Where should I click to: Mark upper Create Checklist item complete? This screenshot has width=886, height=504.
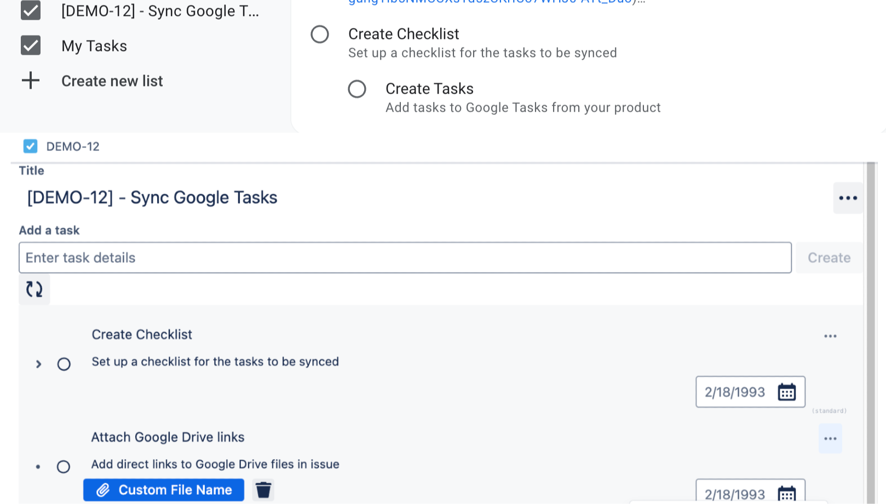[x=320, y=34]
